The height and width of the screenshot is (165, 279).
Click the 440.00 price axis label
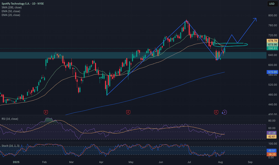click(x=273, y=104)
